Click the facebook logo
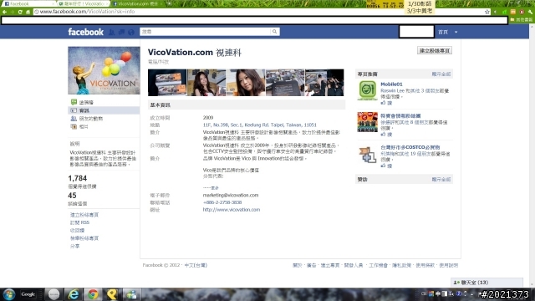Image resolution: width=535 pixels, height=301 pixels. (x=85, y=32)
